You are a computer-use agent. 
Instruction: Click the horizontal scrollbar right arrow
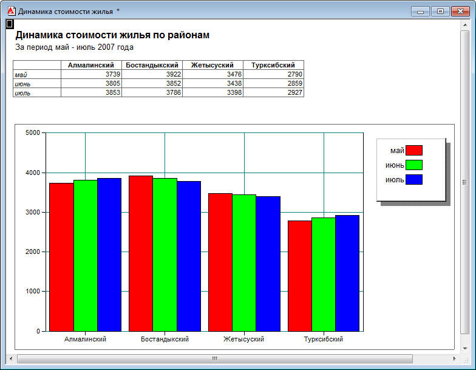click(x=454, y=358)
